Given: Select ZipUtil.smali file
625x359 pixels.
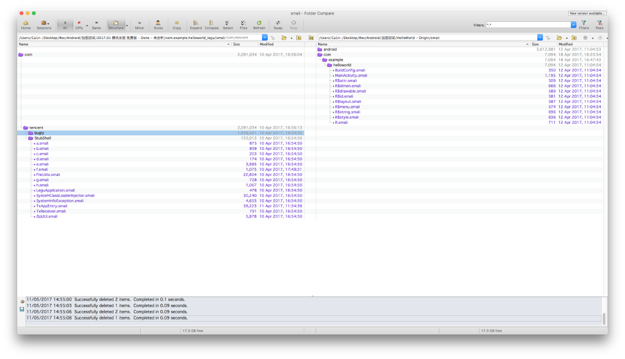Looking at the screenshot, I should pyautogui.click(x=46, y=216).
